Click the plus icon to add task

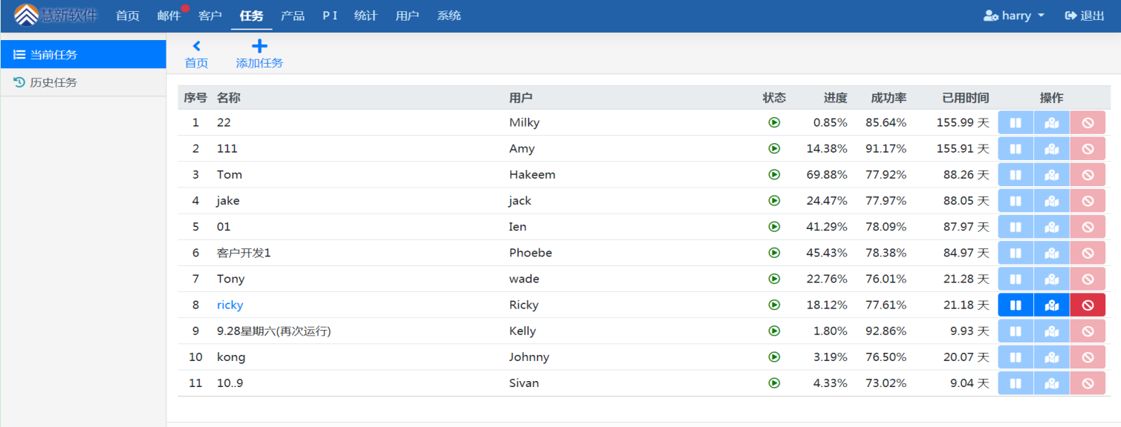259,46
